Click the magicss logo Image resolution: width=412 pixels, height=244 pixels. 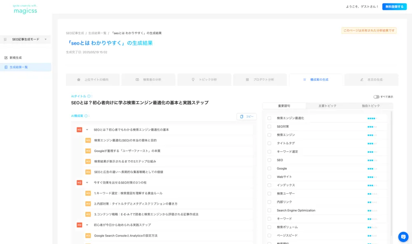pyautogui.click(x=25, y=9)
